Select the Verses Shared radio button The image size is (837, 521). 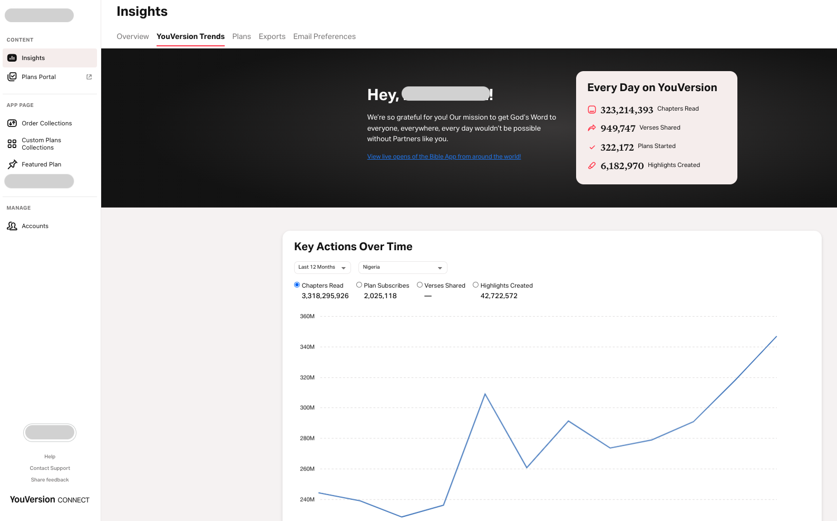point(420,285)
